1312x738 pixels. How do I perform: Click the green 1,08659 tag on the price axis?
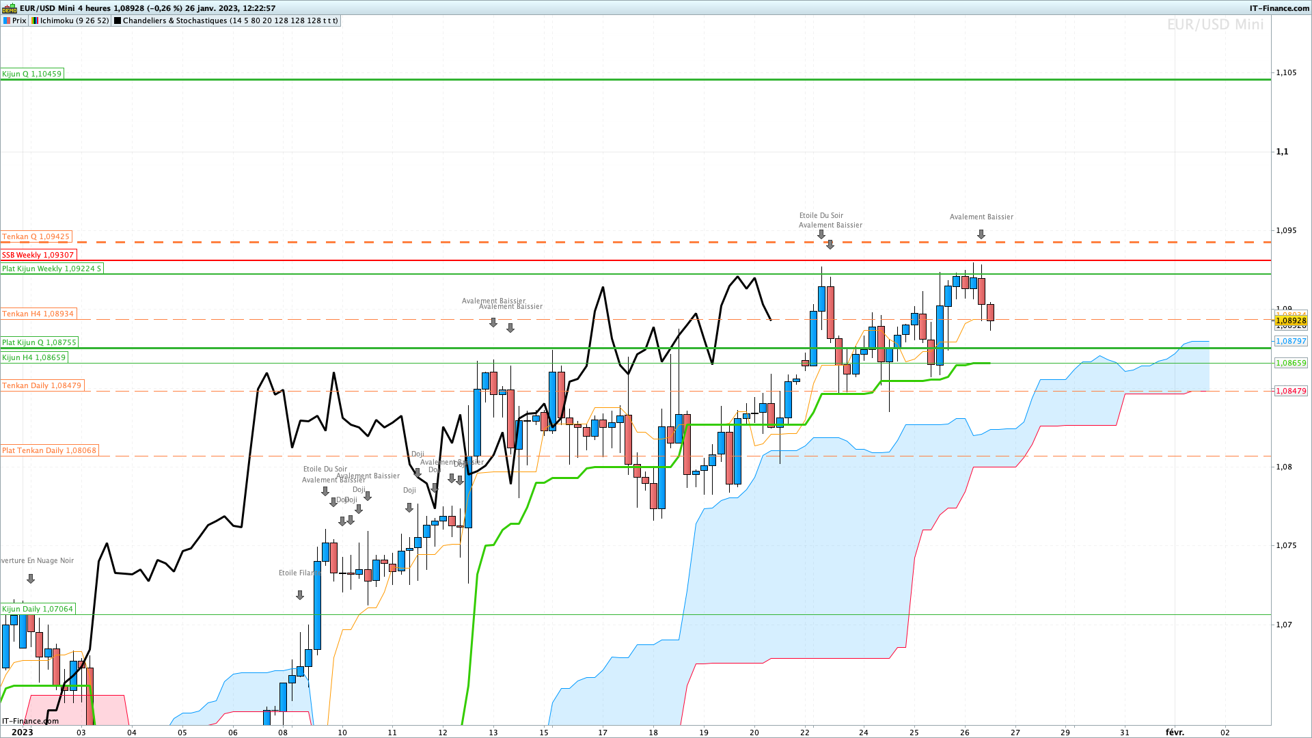[x=1291, y=363]
